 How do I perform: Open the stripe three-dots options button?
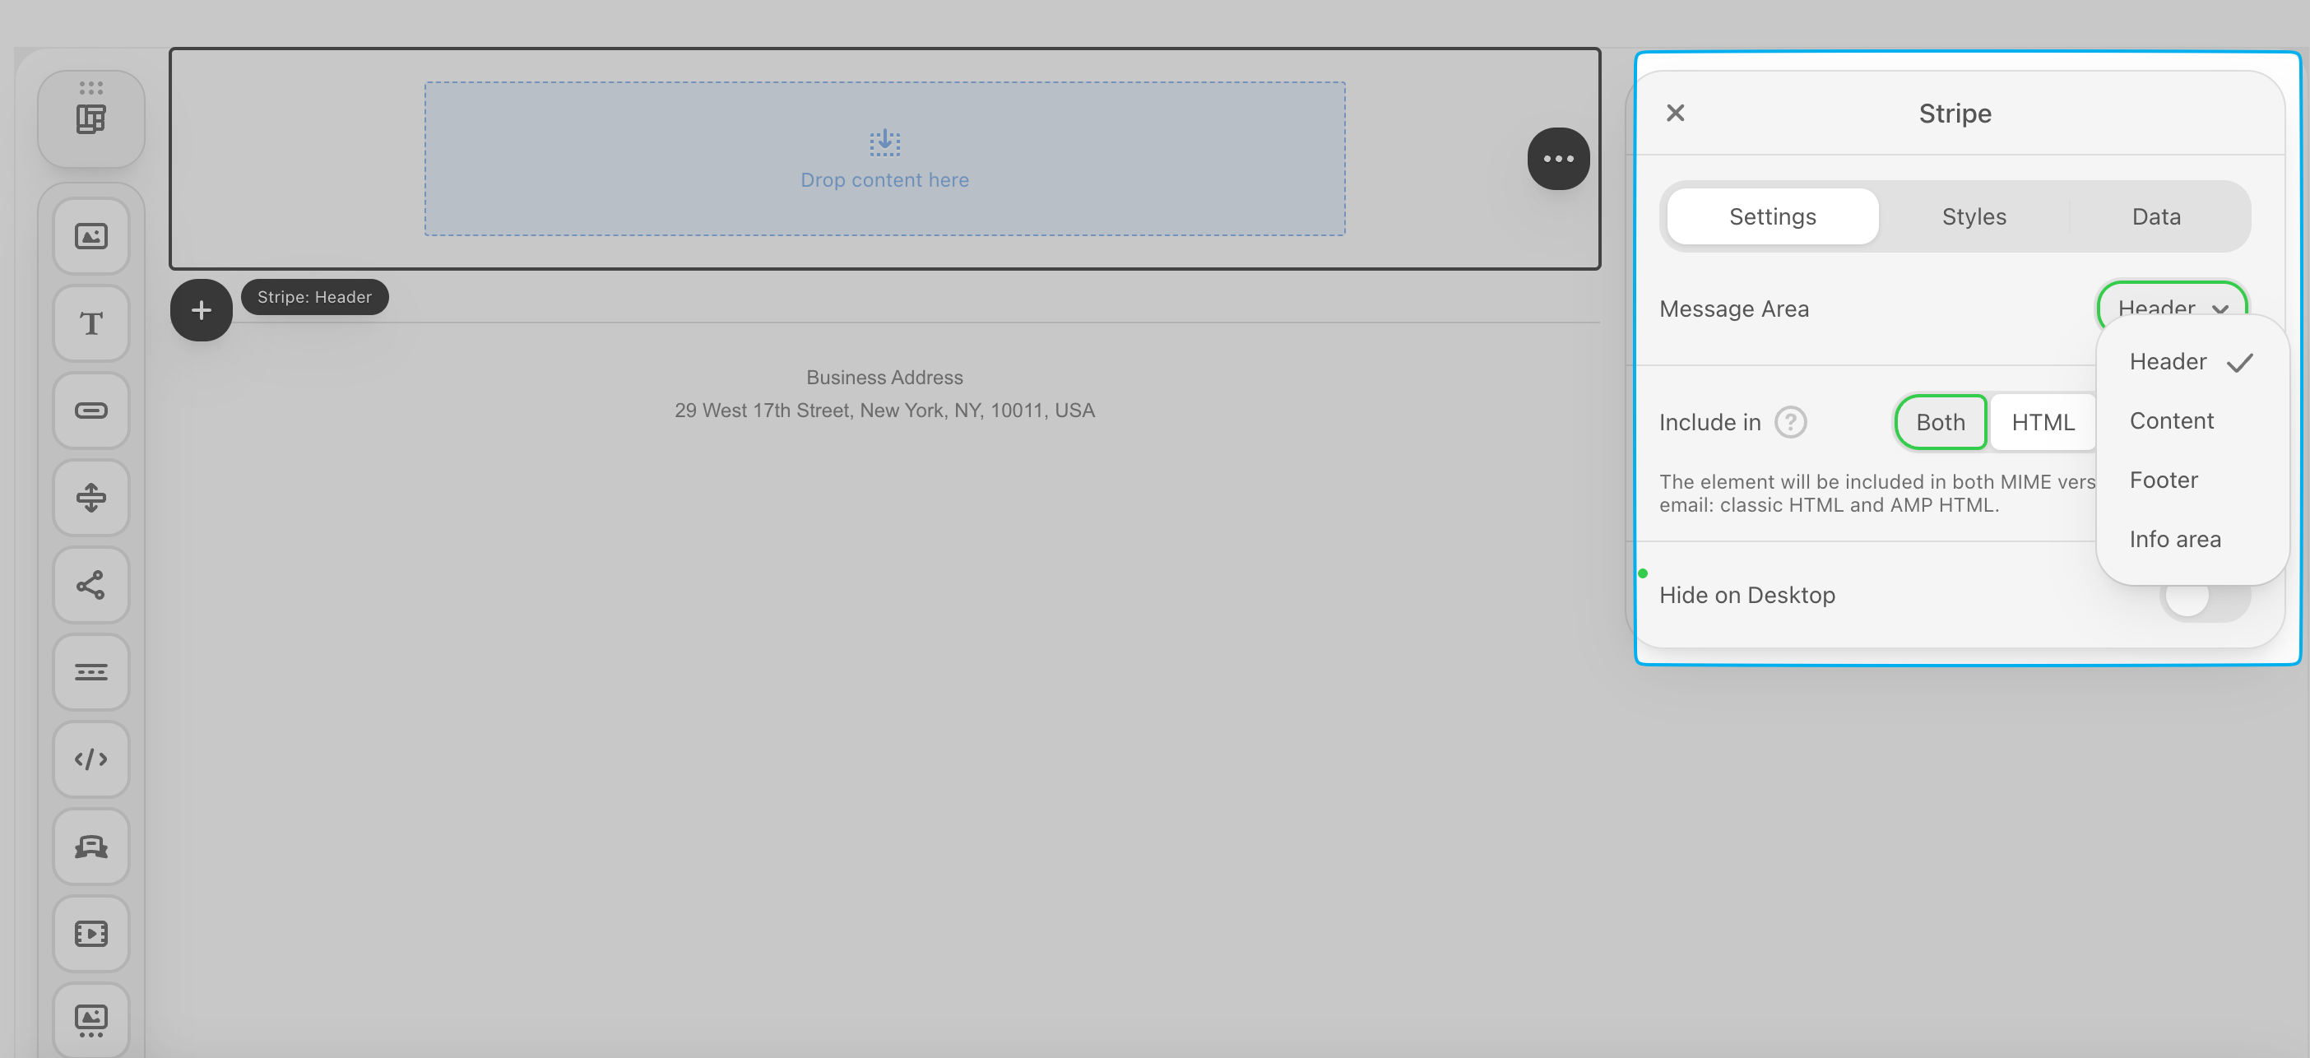1557,159
